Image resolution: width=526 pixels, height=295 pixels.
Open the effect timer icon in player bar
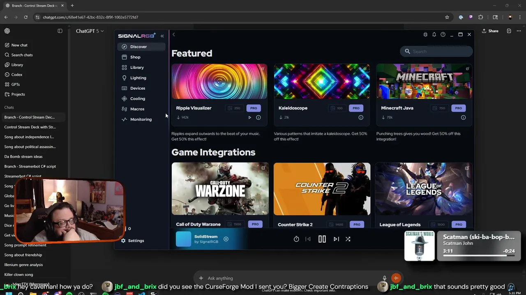[x=296, y=239]
